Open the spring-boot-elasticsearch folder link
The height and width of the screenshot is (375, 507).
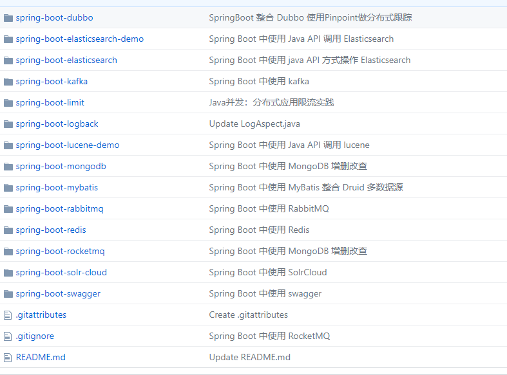pyautogui.click(x=66, y=60)
